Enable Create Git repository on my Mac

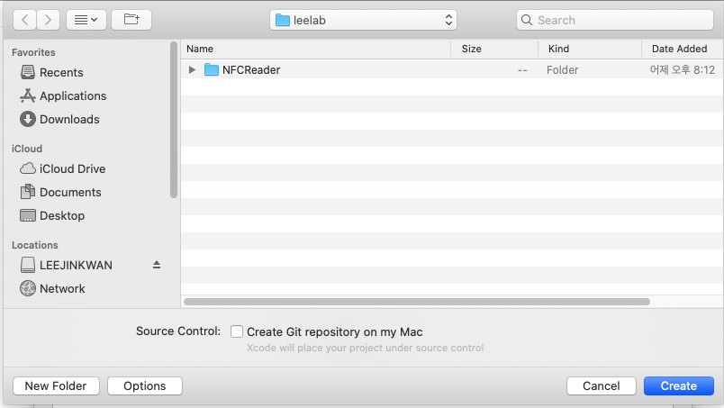(237, 331)
